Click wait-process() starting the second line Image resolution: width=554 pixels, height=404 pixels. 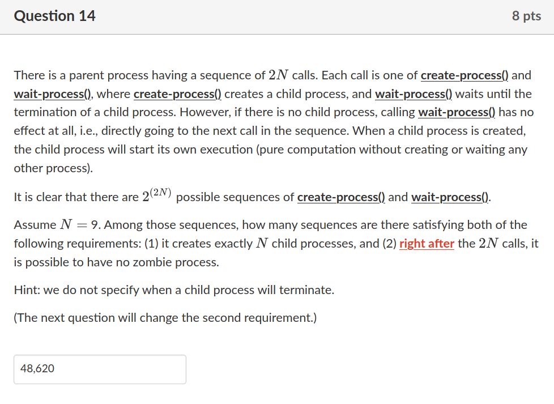[x=52, y=94]
